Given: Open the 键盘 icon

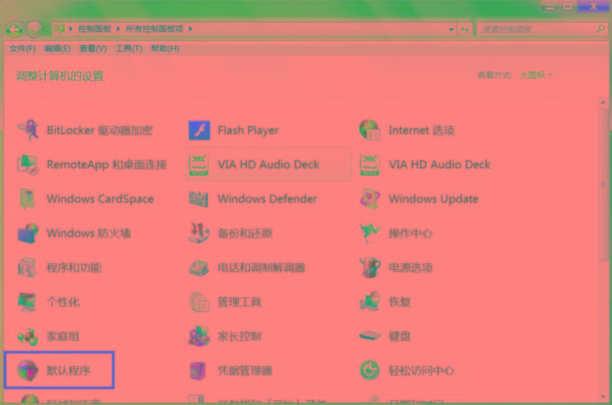Looking at the screenshot, I should tap(369, 335).
